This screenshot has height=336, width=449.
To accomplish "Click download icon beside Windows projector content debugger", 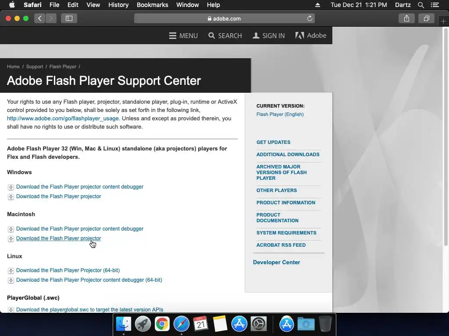I will 11,187.
